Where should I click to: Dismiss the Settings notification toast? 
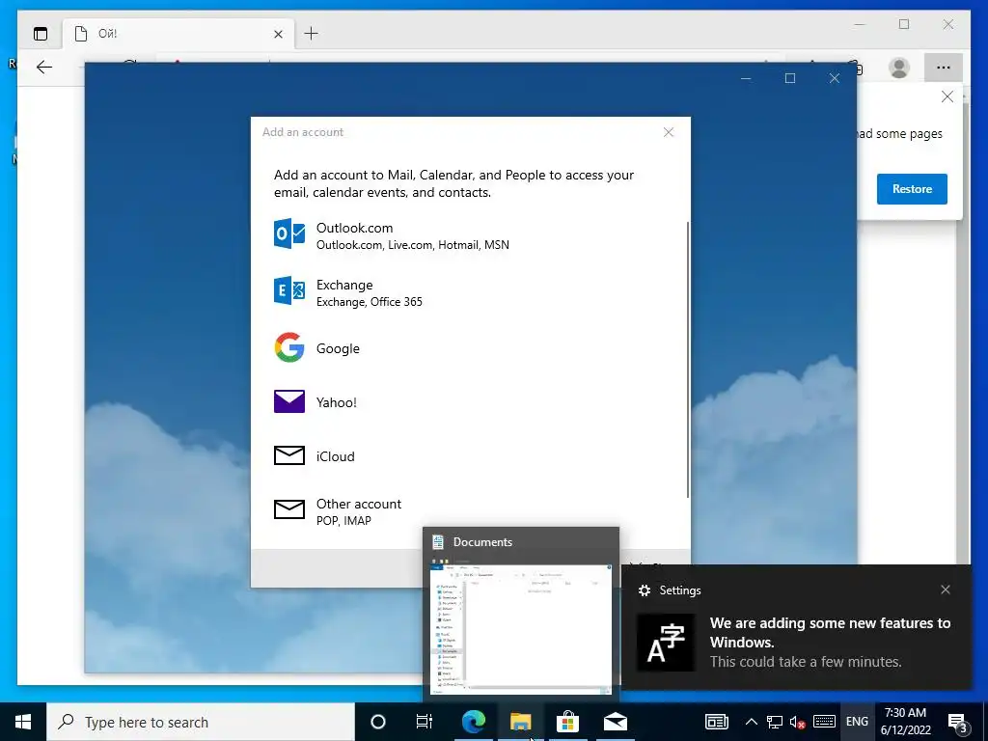click(946, 590)
